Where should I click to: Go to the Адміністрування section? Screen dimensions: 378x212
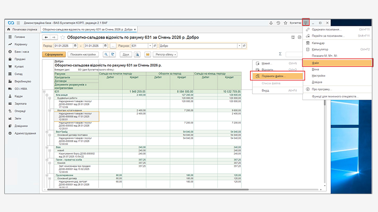click(x=26, y=133)
